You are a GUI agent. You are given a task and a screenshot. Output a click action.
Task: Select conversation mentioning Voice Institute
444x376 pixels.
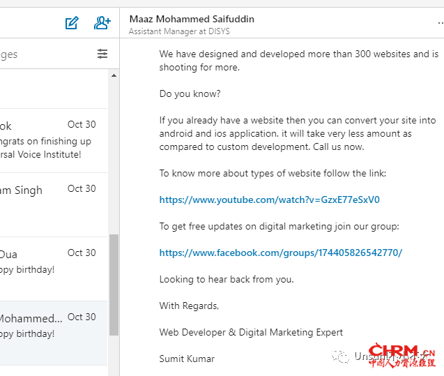click(x=54, y=140)
